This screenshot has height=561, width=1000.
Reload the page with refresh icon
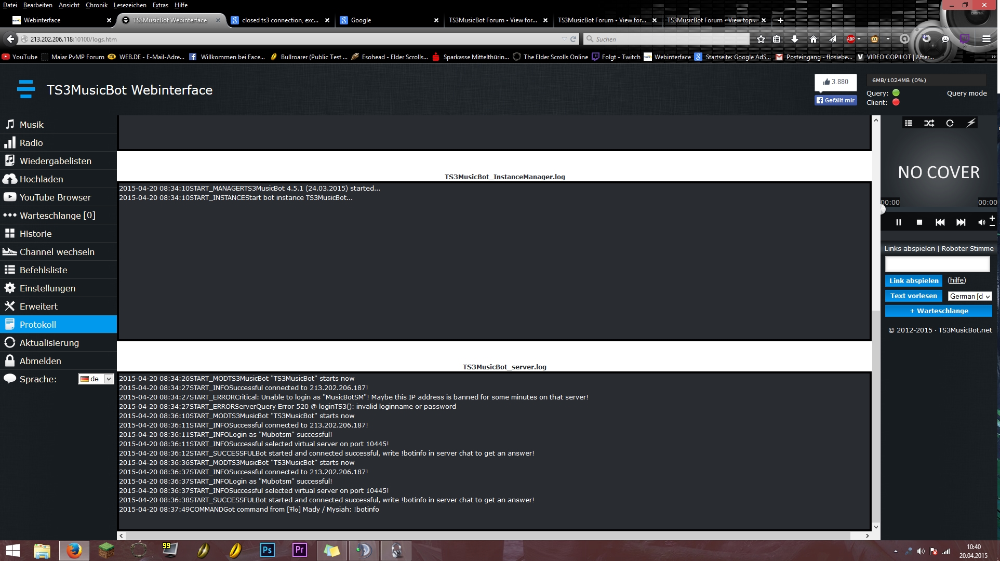574,39
